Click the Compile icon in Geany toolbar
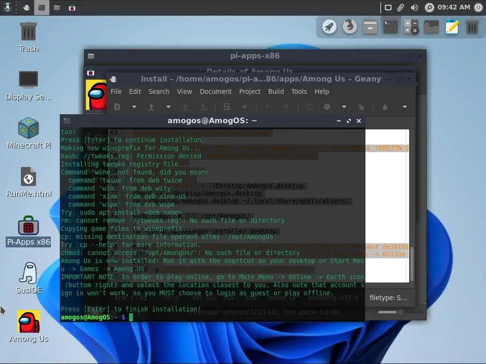 coord(309,107)
